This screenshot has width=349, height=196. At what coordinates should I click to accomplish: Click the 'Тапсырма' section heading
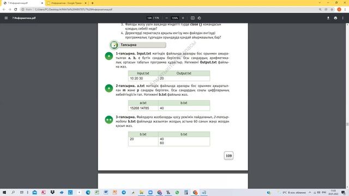[129, 45]
